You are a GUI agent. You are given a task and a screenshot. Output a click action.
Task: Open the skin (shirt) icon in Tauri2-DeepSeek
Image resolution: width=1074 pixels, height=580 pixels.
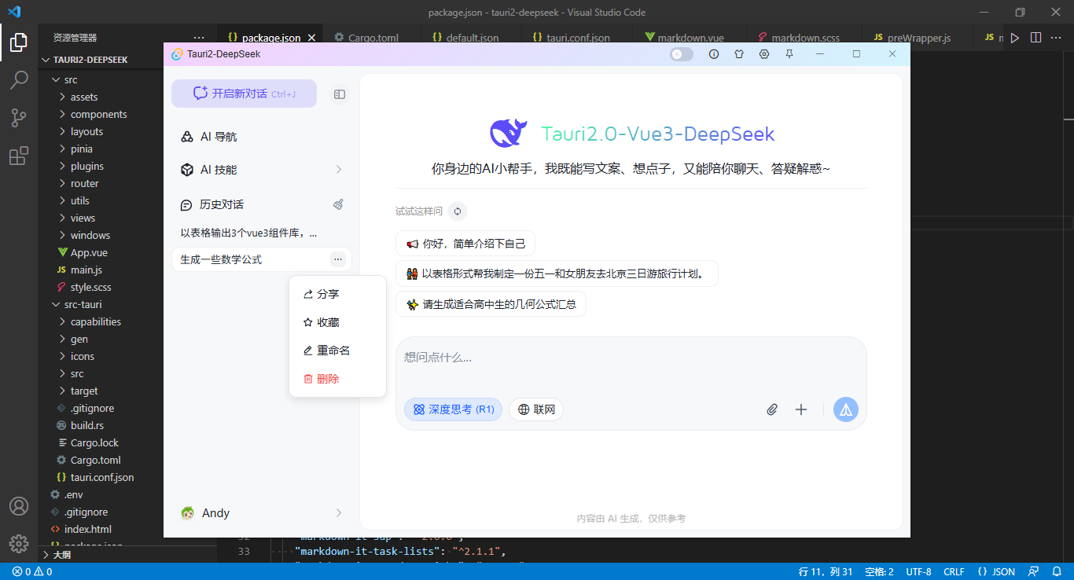(739, 54)
